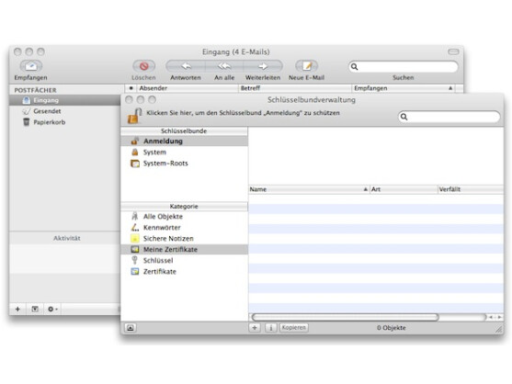Sort keychain items by Art column
512x384 pixels.
tap(404, 189)
